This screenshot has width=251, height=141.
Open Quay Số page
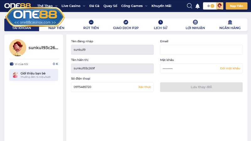110,6
